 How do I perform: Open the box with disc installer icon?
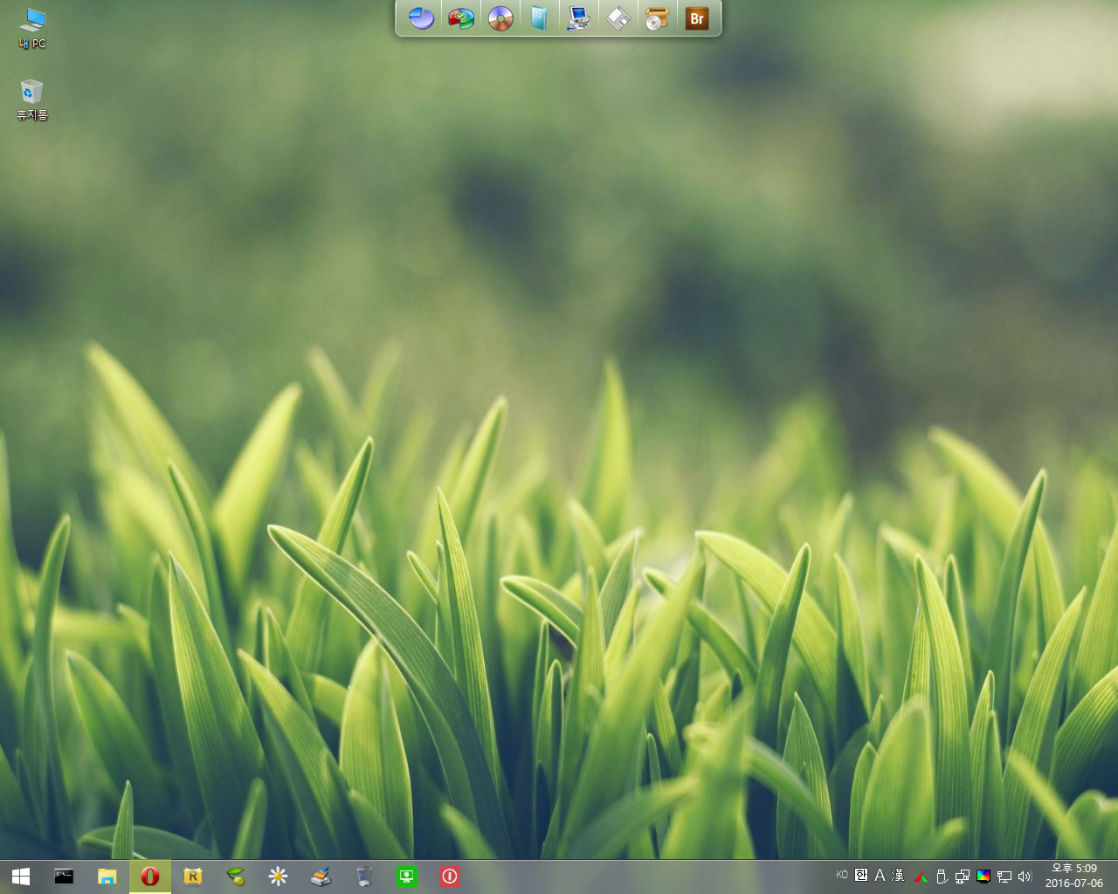pyautogui.click(x=657, y=18)
